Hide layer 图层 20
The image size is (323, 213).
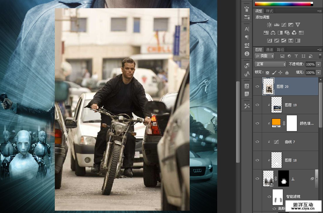pos(257,86)
